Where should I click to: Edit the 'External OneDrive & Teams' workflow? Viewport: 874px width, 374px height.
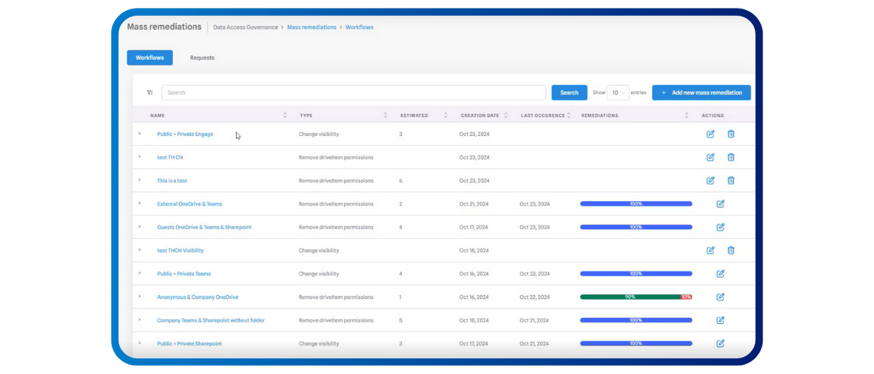[x=720, y=204]
